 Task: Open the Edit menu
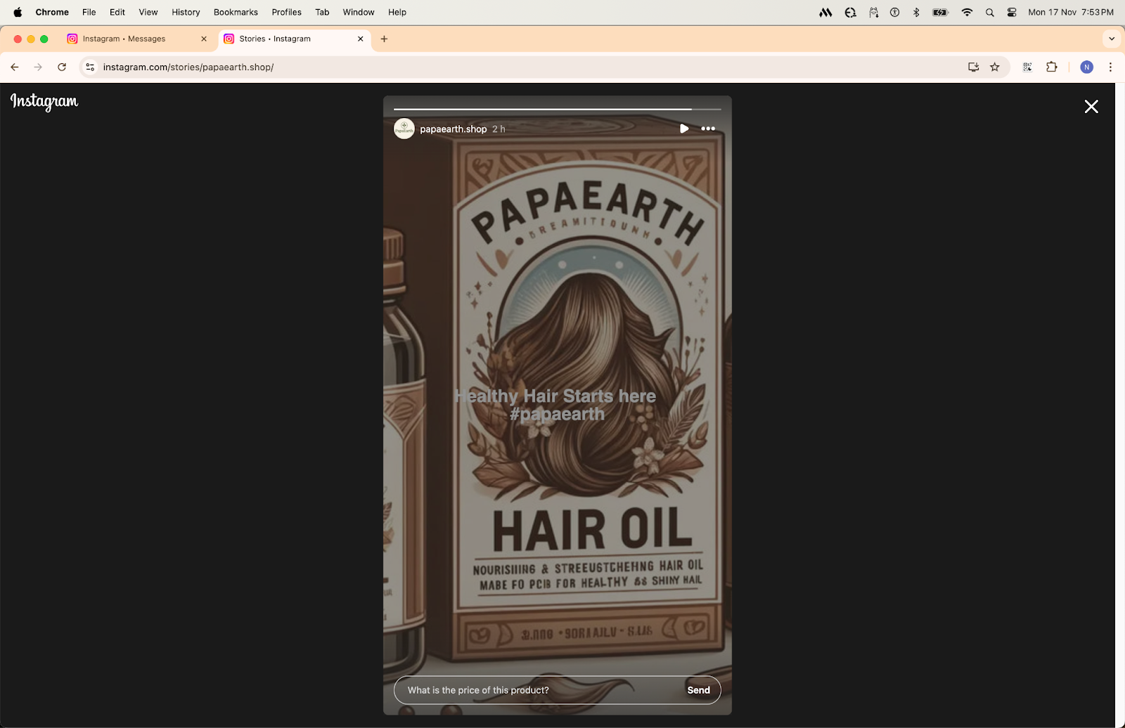point(117,12)
